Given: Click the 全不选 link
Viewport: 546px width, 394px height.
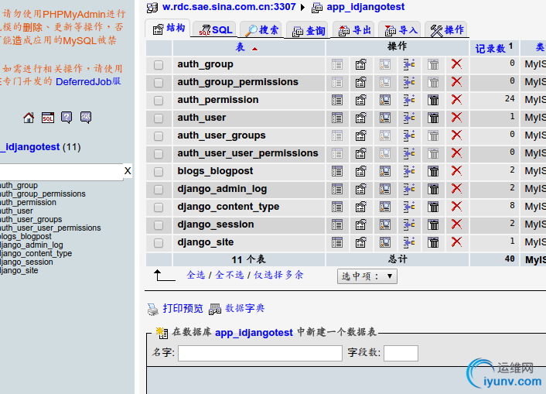Looking at the screenshot, I should click(230, 275).
